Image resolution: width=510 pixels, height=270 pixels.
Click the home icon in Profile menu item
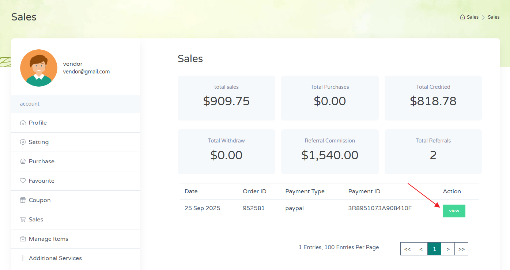23,123
